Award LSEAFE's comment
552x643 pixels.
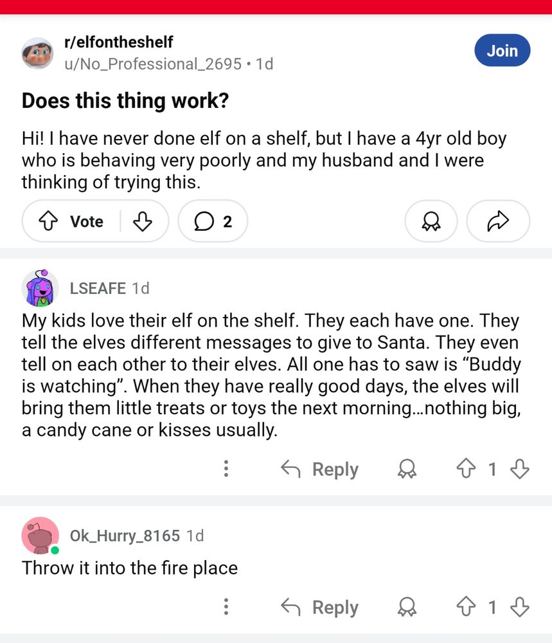tap(407, 470)
